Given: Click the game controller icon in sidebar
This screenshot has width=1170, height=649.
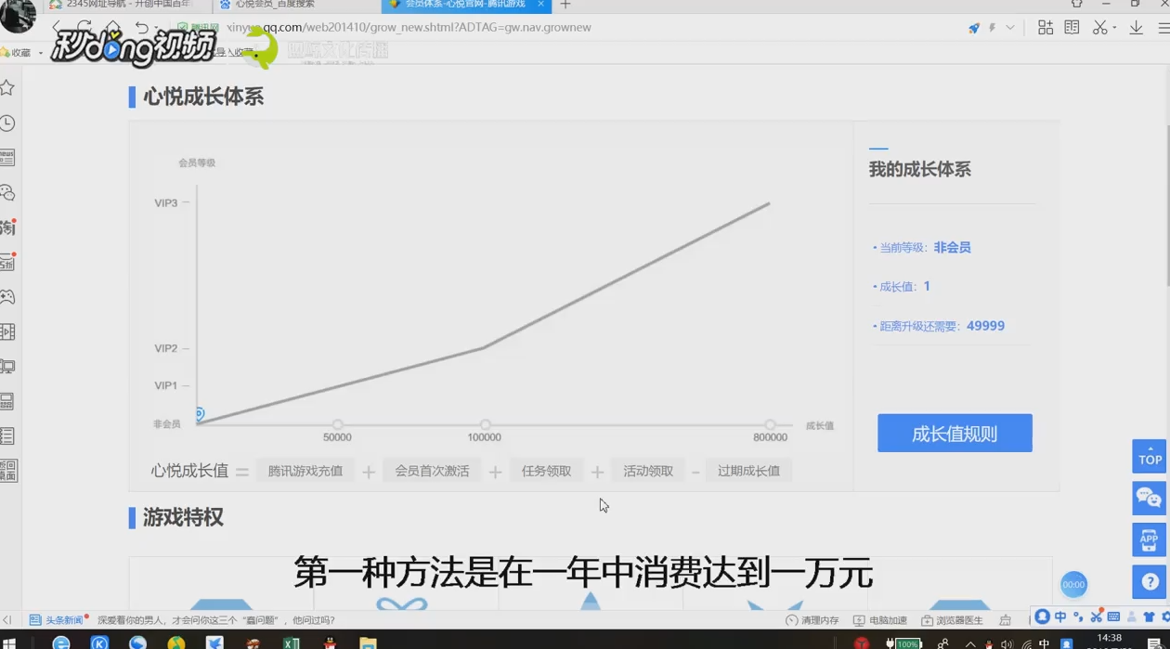Looking at the screenshot, I should click(x=9, y=297).
